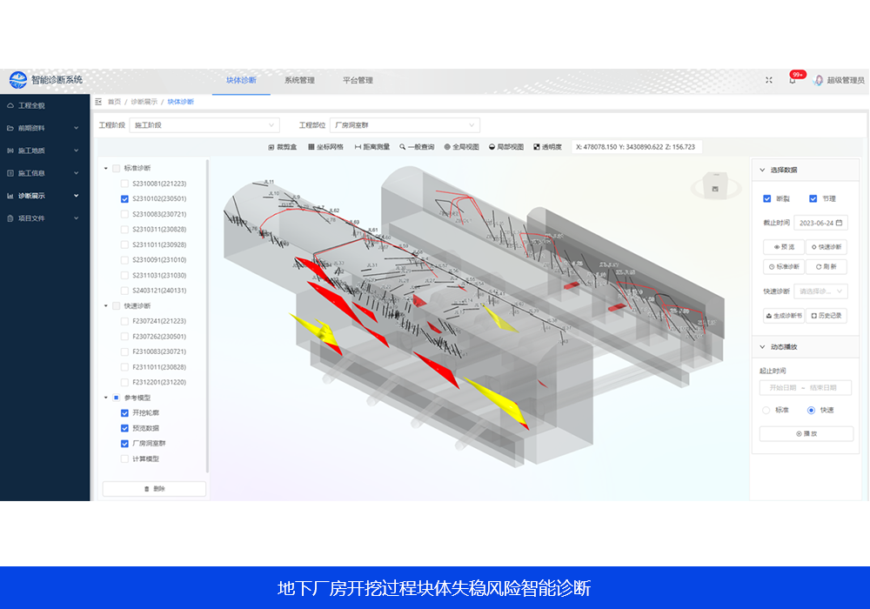Screen dimensions: 870x609
Task: Click the 生成诊断书 button
Action: pyautogui.click(x=782, y=316)
